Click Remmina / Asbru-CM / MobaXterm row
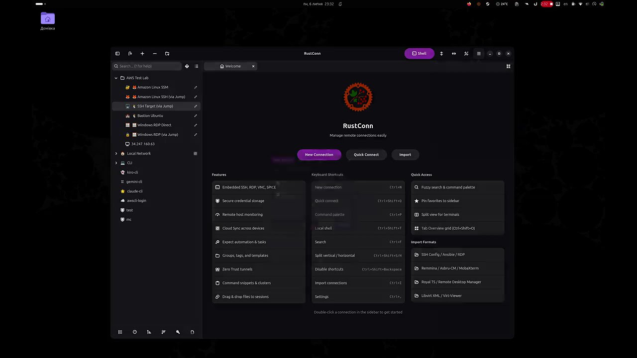 pyautogui.click(x=458, y=268)
